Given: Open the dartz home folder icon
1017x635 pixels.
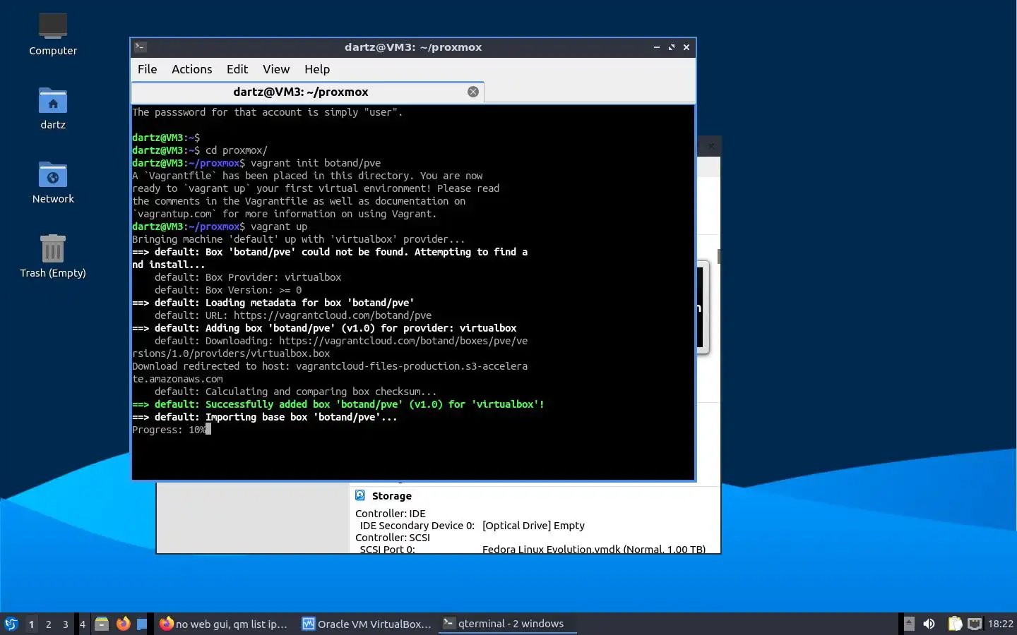Looking at the screenshot, I should click(53, 108).
